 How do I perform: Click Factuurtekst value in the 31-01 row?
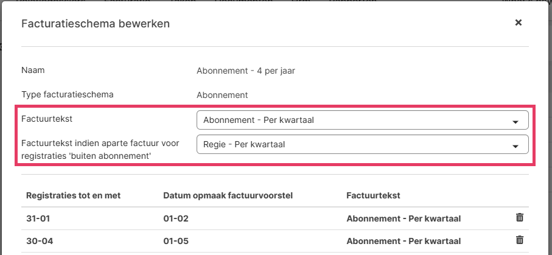404,218
